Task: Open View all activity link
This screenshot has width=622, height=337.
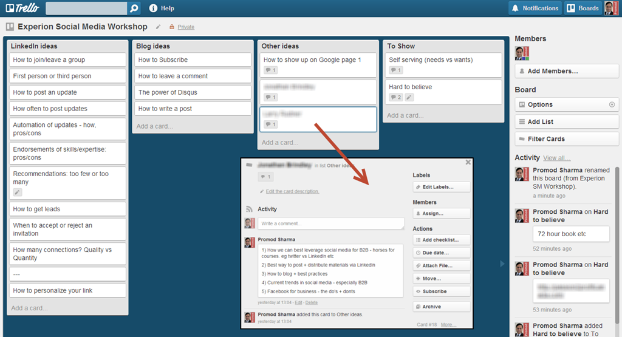Action: click(556, 158)
